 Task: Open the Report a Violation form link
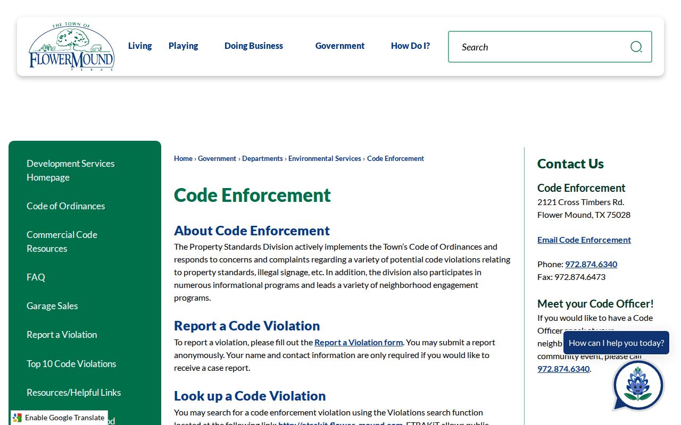coord(359,342)
